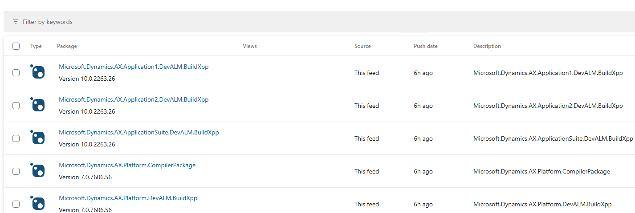Viewport: 635px width, 213px height.
Task: Click the Push date column header
Action: [425, 46]
